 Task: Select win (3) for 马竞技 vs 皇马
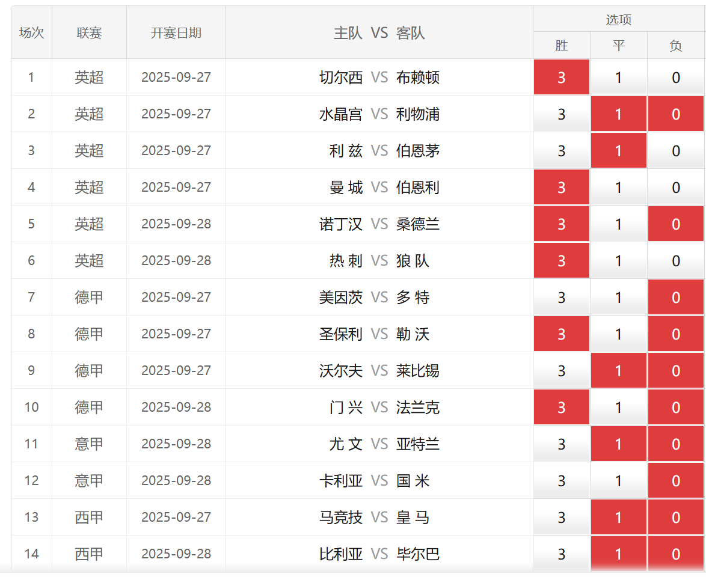561,517
